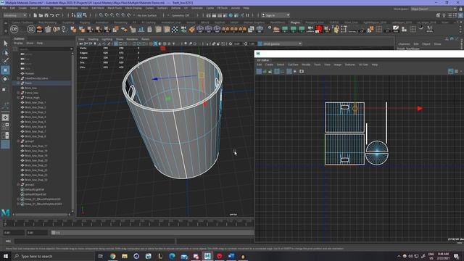
Task: Click the Redo arrow icon
Action: tap(58, 15)
